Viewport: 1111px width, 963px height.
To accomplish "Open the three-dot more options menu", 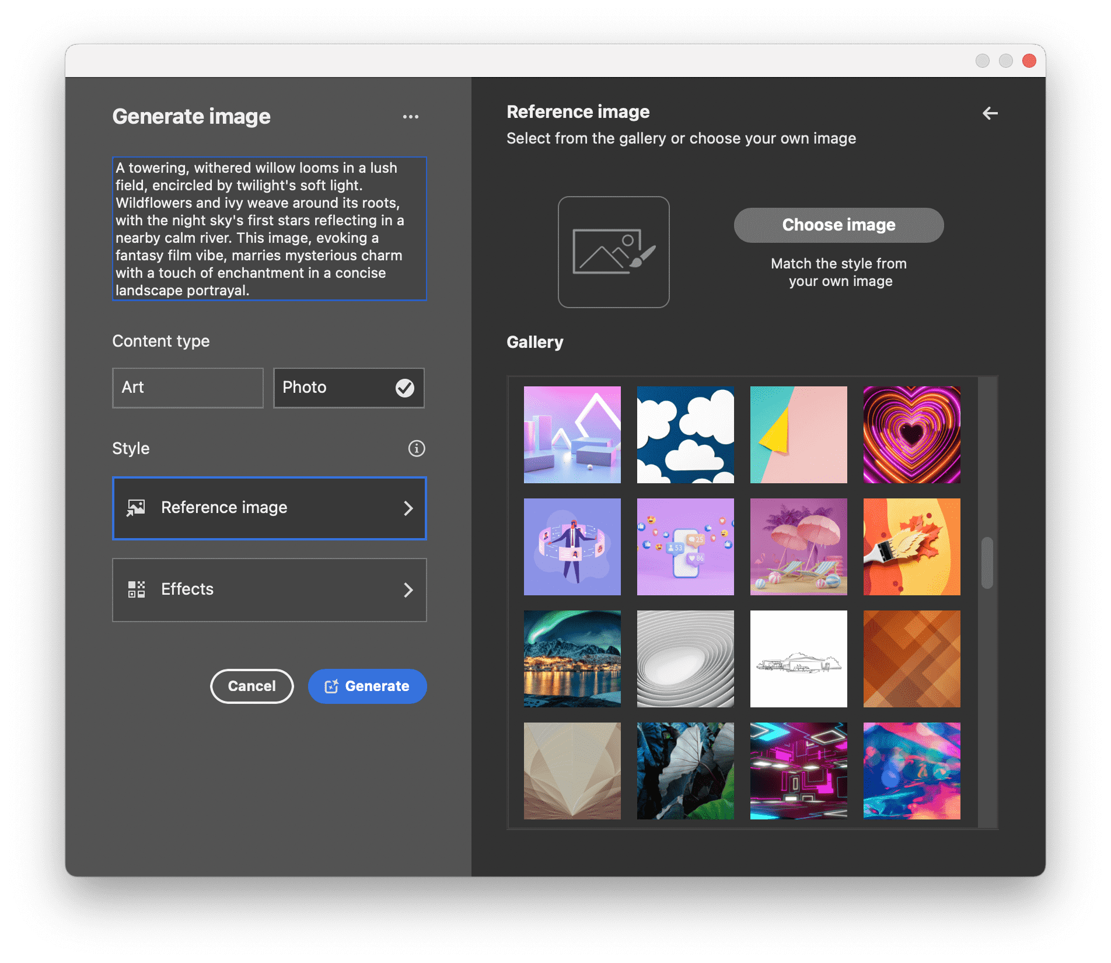I will (x=411, y=117).
